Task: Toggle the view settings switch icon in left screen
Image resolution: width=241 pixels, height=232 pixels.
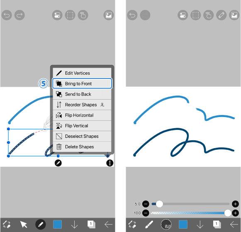Action: point(57,15)
